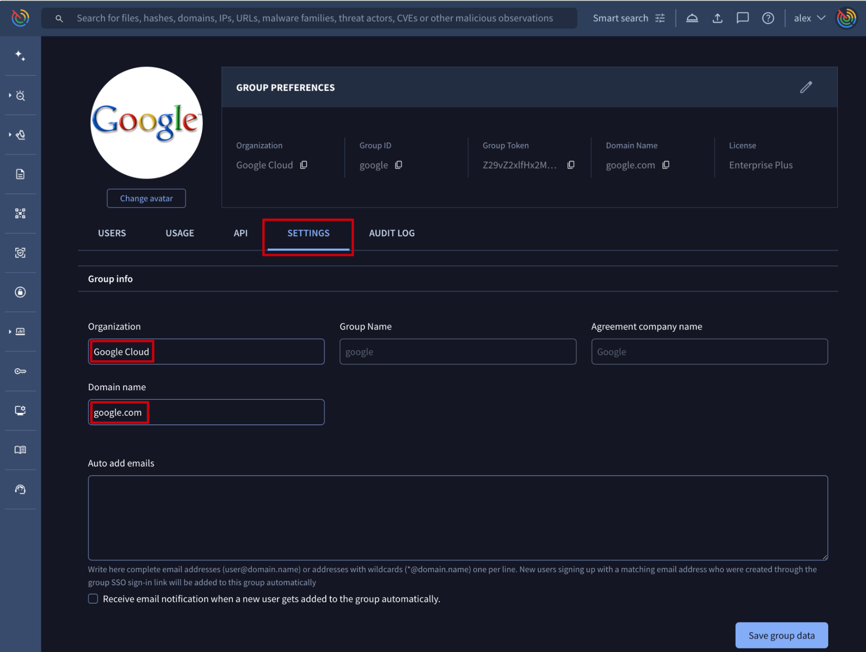Enable email notification for auto-added users checkbox
Screen dimensions: 866x652
[x=93, y=599]
